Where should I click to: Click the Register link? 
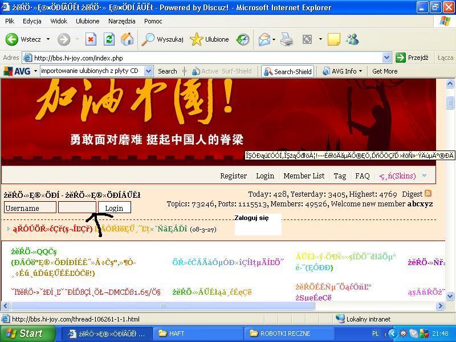pos(233,176)
